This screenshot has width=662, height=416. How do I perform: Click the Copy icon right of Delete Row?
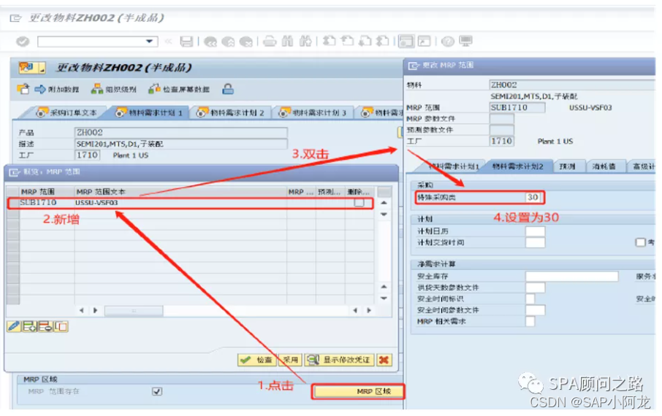click(61, 326)
